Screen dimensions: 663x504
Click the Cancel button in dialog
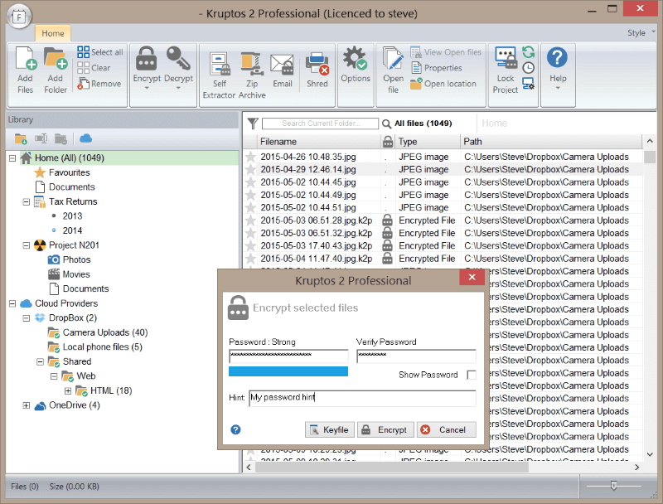point(446,429)
